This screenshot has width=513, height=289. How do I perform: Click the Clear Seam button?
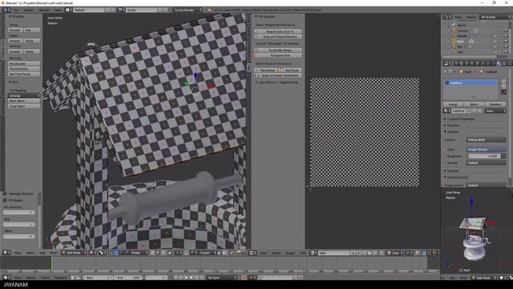click(x=24, y=106)
